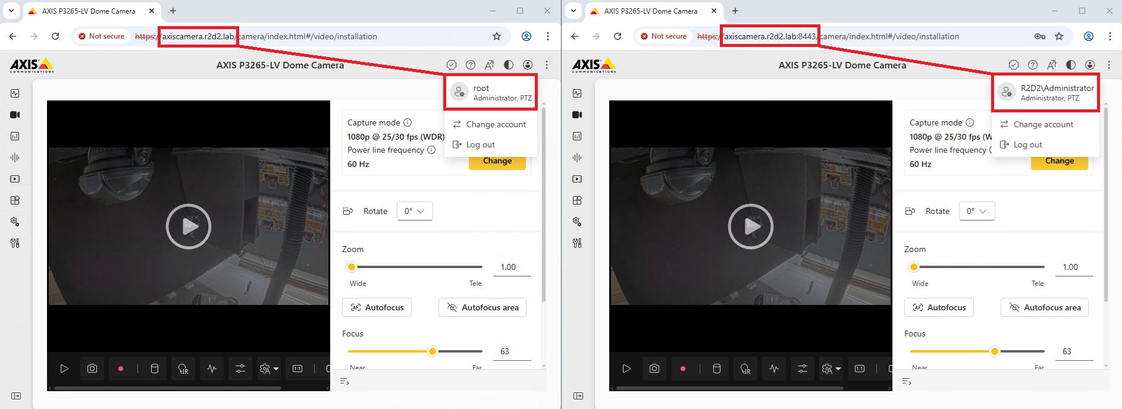Click the snapshot camera icon in left window
This screenshot has height=409, width=1122.
(92, 369)
